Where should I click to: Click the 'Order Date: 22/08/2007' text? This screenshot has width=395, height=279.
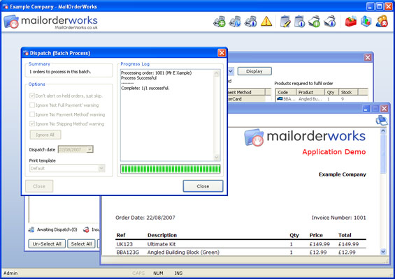pos(145,218)
